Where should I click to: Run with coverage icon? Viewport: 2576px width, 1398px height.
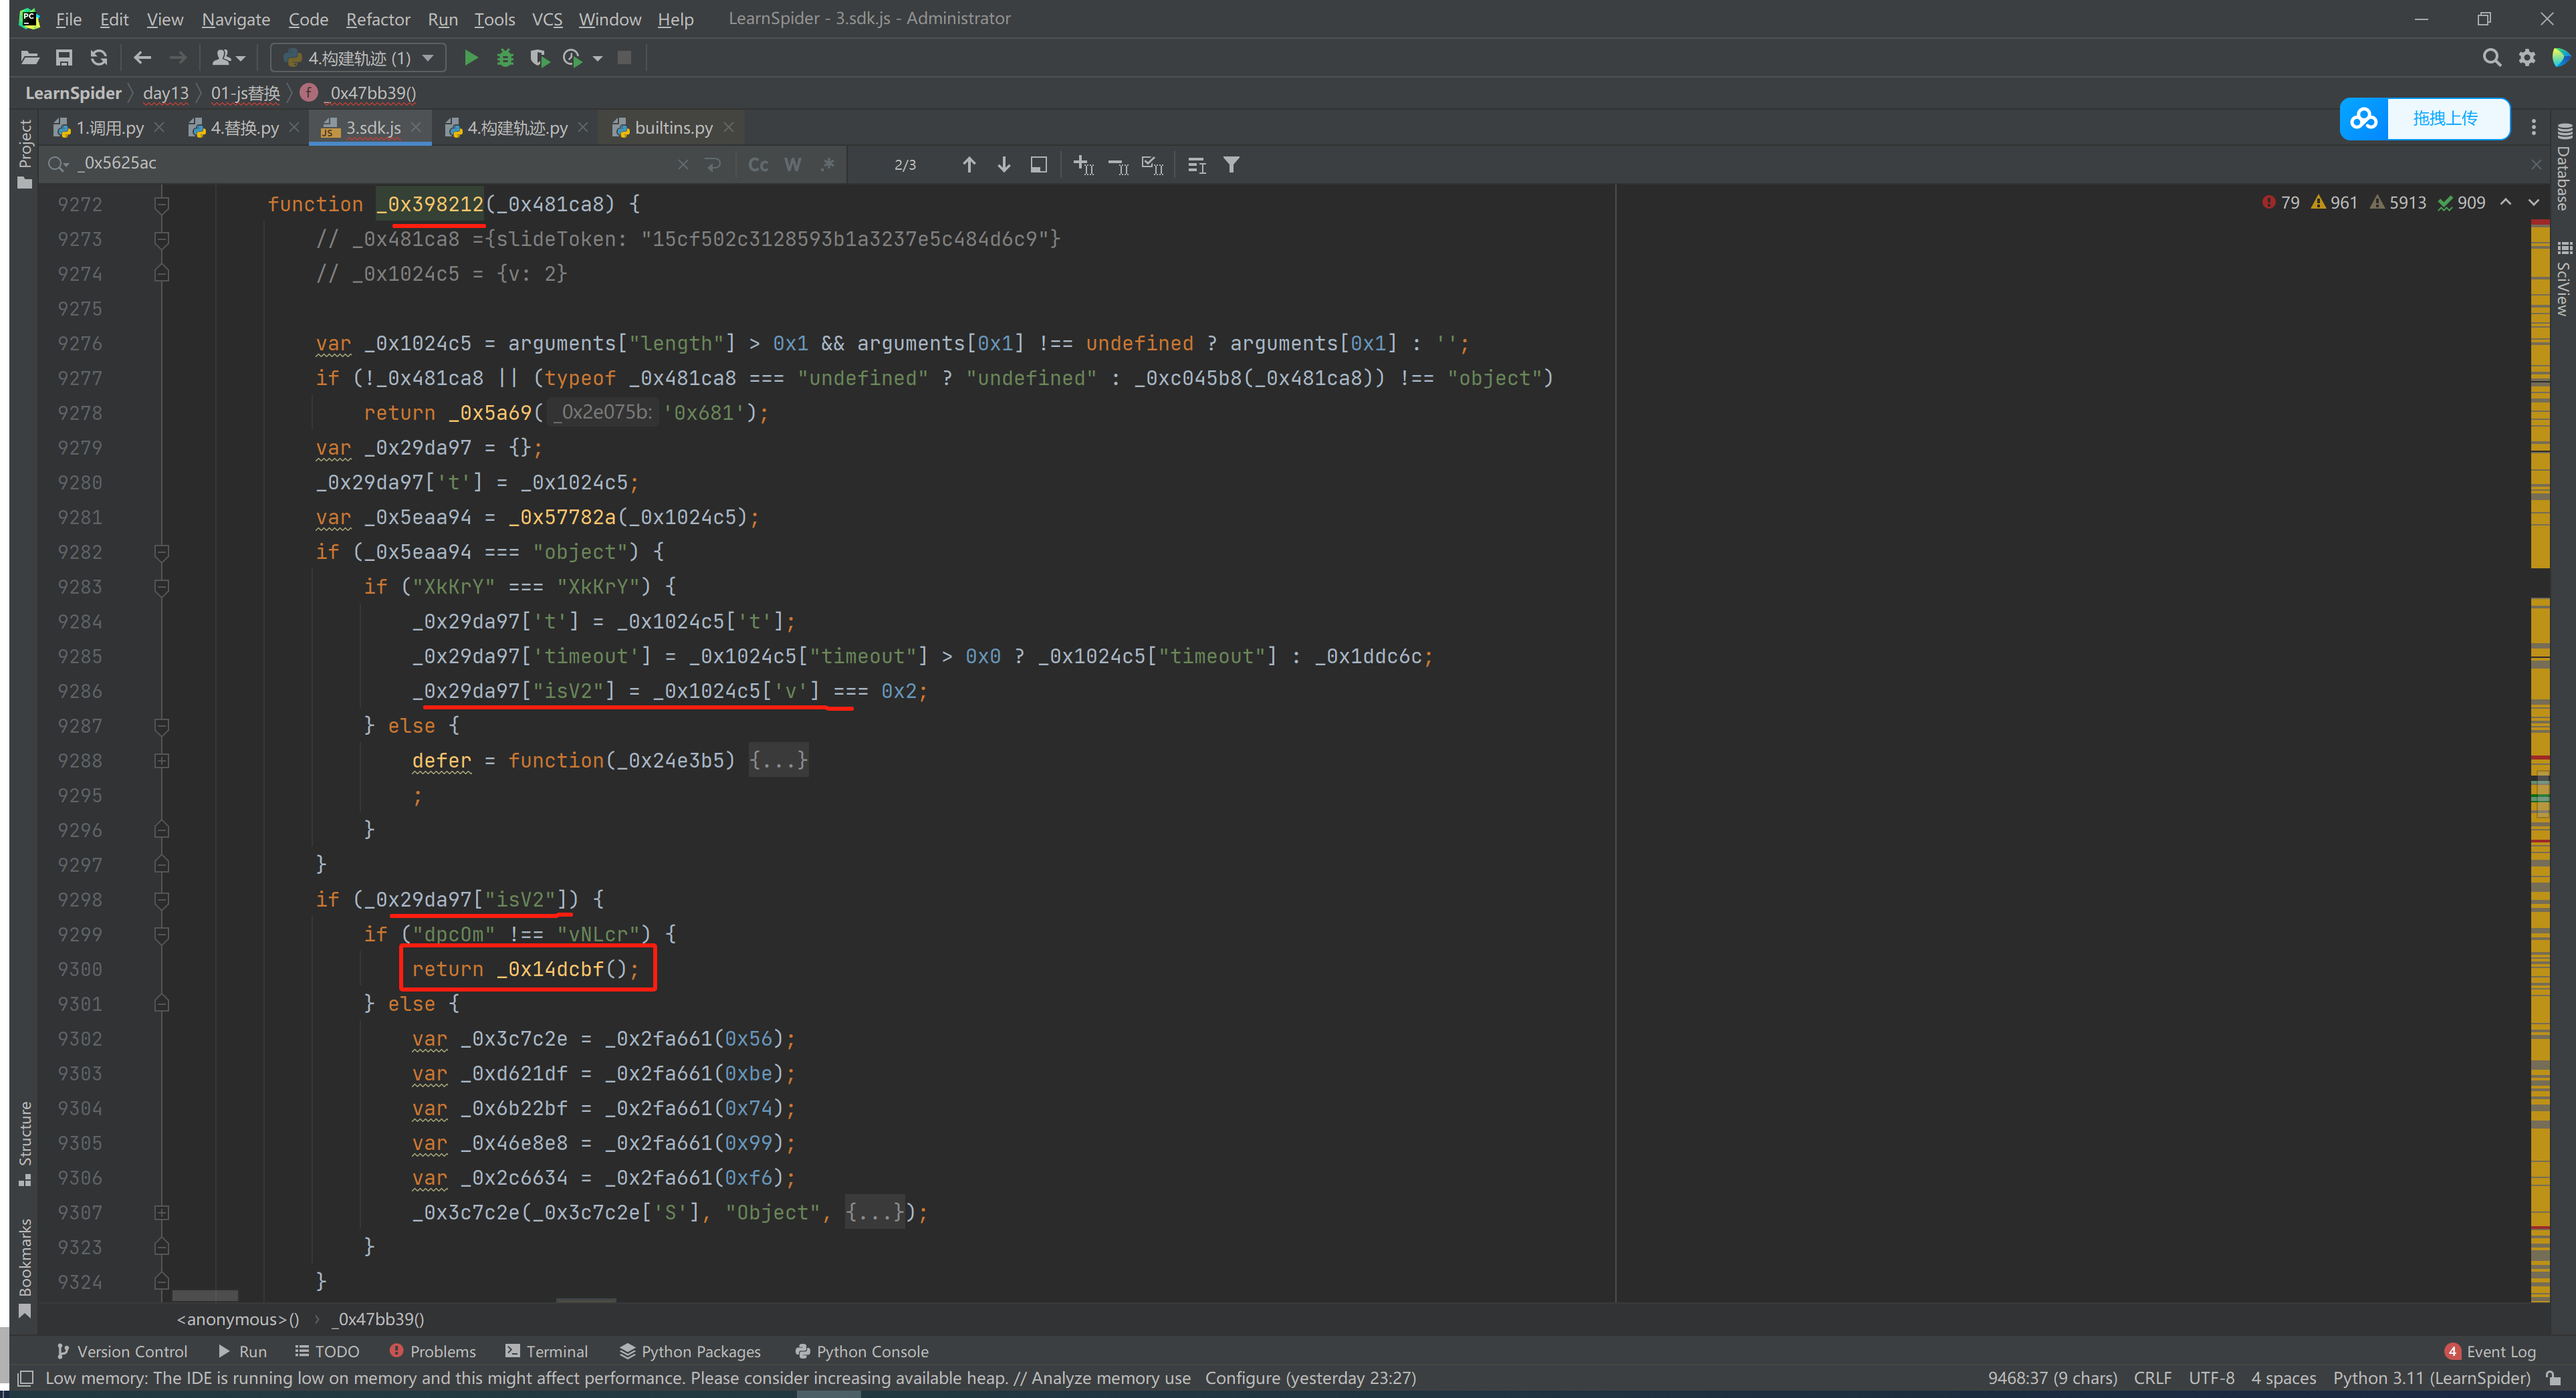[x=539, y=58]
